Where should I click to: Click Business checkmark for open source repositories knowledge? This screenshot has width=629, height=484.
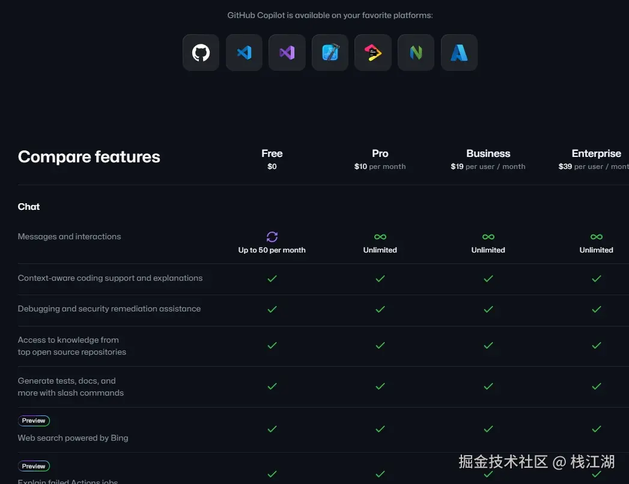[488, 346]
